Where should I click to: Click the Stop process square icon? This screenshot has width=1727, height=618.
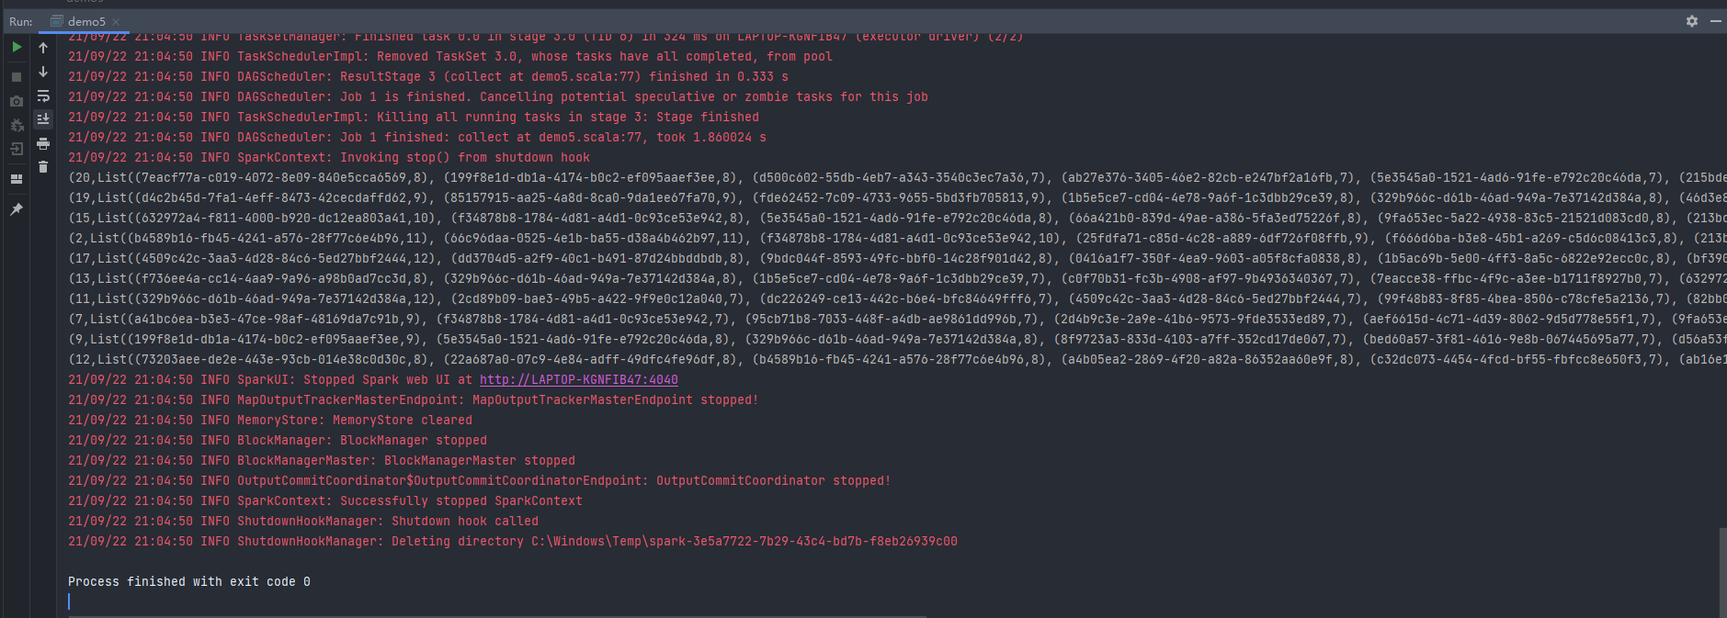tap(17, 77)
